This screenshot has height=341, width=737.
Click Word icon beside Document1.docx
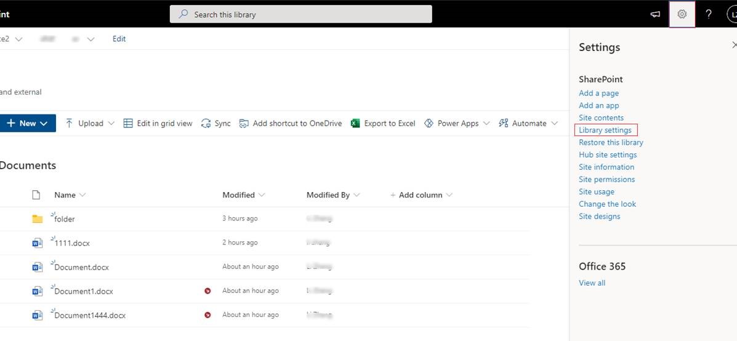click(38, 291)
